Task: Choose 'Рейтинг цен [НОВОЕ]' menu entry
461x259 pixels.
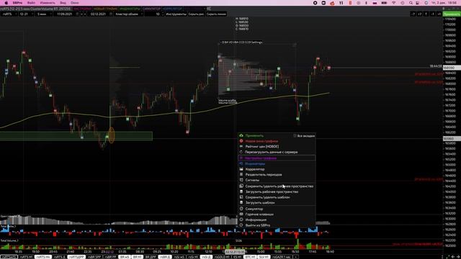Action: point(262,147)
